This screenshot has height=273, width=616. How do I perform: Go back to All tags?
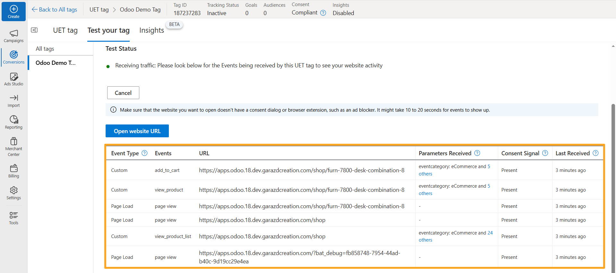pos(54,10)
